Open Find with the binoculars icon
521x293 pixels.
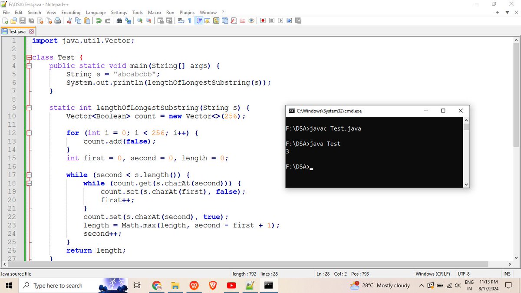click(x=119, y=21)
